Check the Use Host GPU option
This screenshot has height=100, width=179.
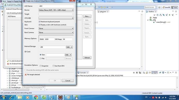tap(53, 66)
